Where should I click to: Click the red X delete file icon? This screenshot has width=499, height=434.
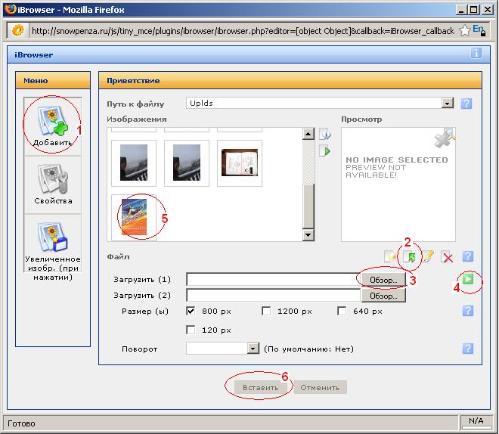click(447, 256)
